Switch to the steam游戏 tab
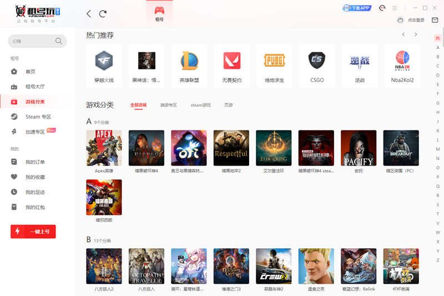444x296 pixels. (x=200, y=105)
